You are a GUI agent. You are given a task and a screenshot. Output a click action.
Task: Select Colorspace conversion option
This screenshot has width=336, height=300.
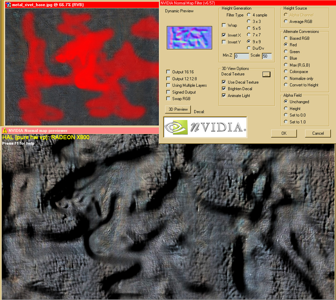[286, 72]
